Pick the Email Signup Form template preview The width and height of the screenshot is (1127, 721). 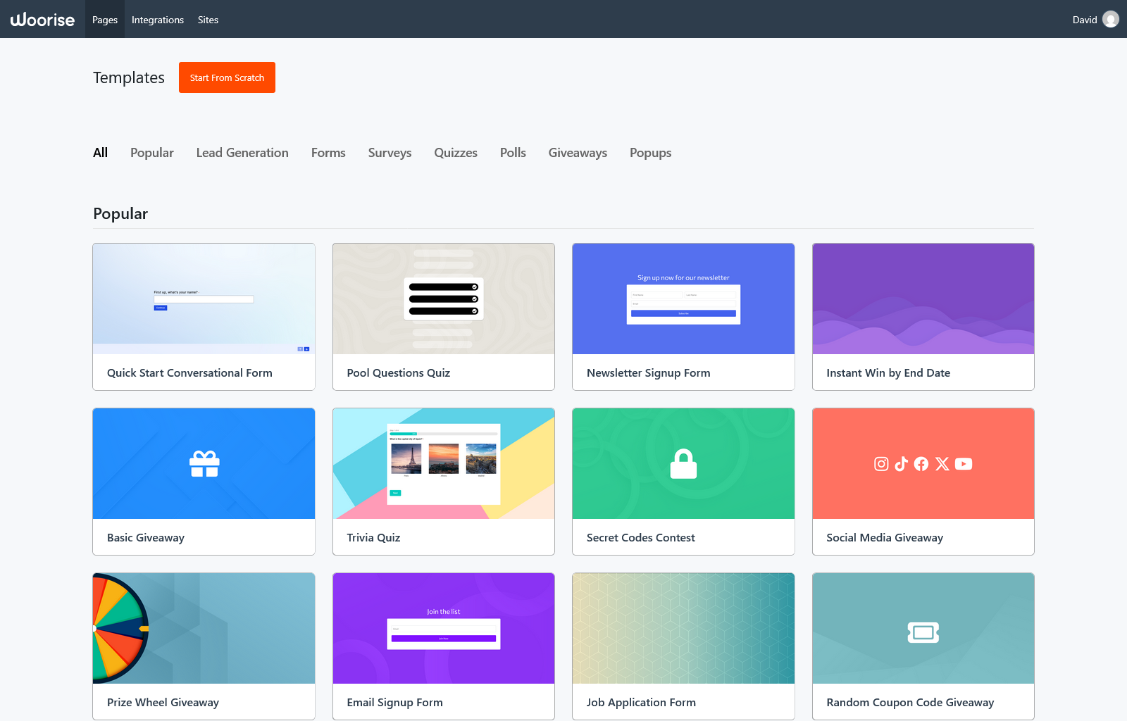coord(443,628)
